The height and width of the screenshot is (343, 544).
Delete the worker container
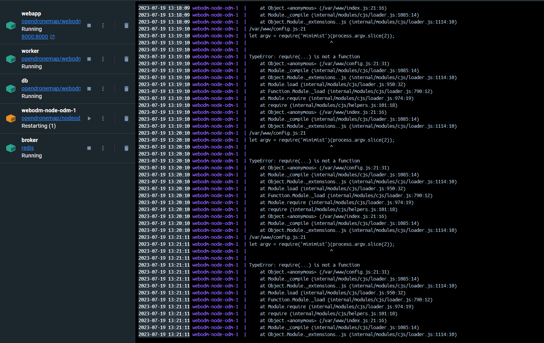point(126,59)
